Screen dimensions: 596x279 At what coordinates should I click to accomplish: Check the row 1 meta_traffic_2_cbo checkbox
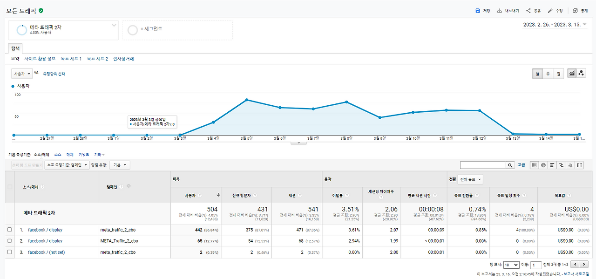tap(10, 230)
